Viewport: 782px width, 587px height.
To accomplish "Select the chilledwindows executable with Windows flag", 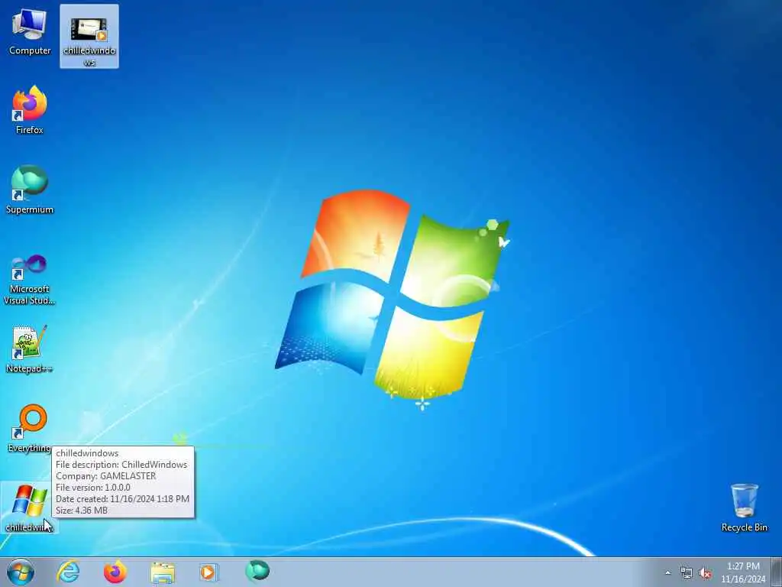I will pyautogui.click(x=28, y=508).
